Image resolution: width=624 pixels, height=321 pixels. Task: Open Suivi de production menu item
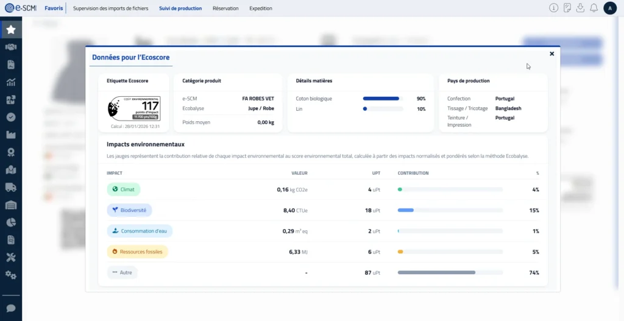click(x=180, y=9)
